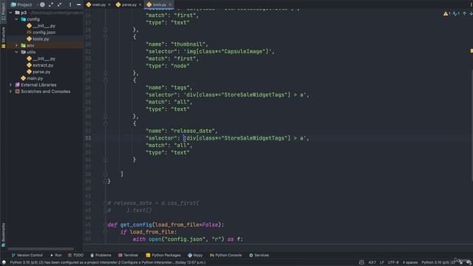
Task: Collapse the block at line 19 fold marker
Action: pos(105,37)
